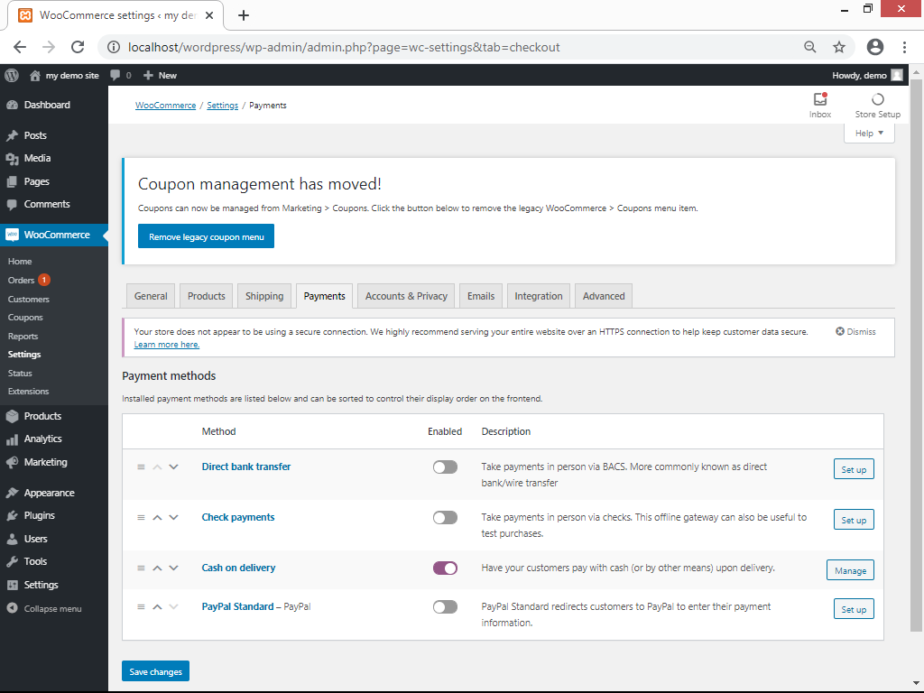Viewport: 924px width, 693px height.
Task: Click the Posts pin icon
Action: click(13, 135)
